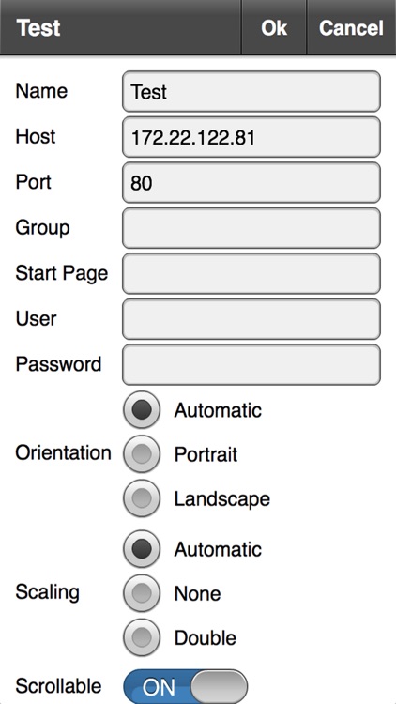
Task: Click the empty User input field
Action: pyautogui.click(x=251, y=319)
